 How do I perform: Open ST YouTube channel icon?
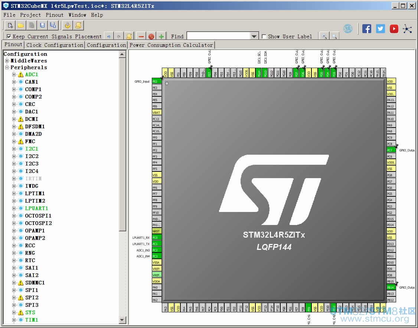click(394, 29)
